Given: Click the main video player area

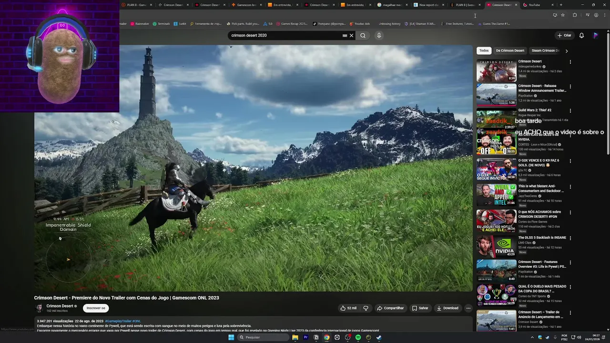Looking at the screenshot, I should (x=253, y=168).
